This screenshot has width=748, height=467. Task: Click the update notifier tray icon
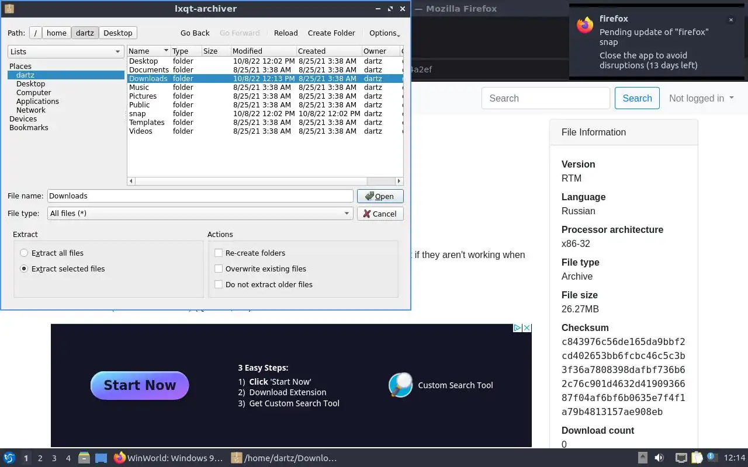pyautogui.click(x=712, y=458)
